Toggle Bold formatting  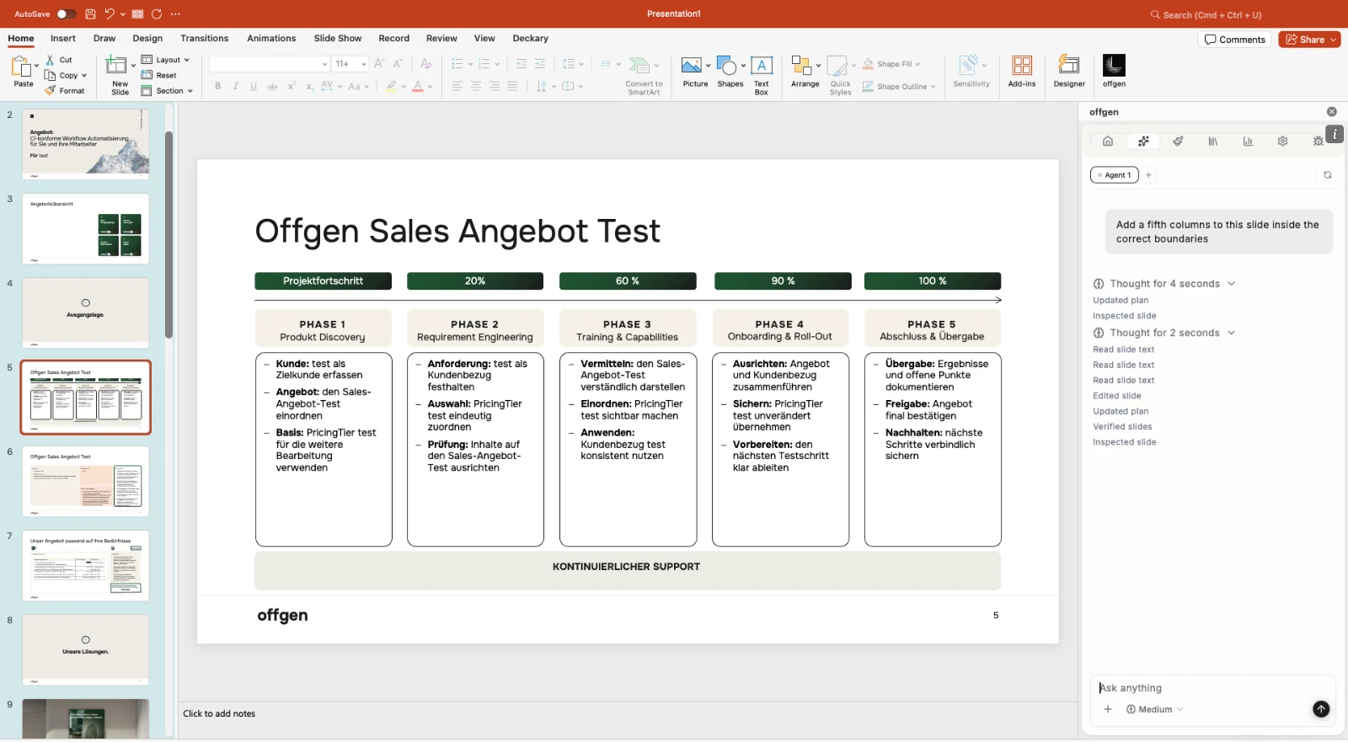click(217, 86)
